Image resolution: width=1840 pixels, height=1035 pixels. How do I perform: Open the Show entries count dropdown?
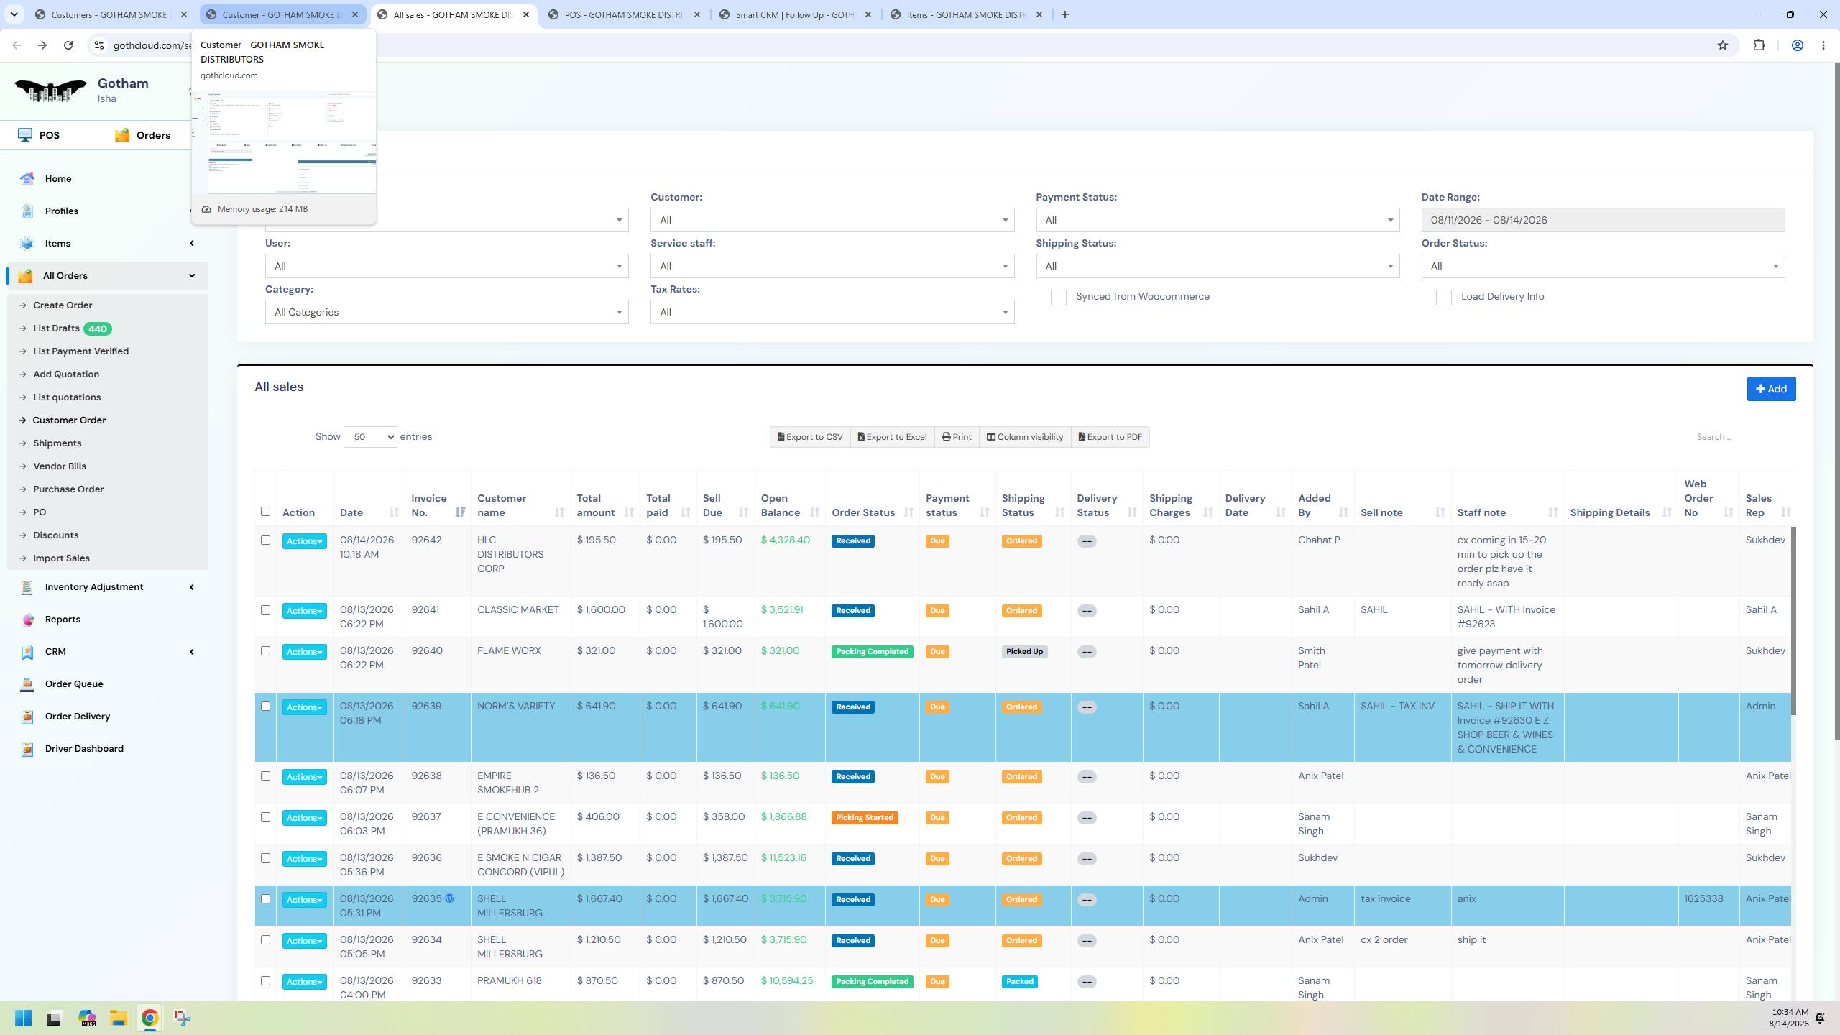370,437
